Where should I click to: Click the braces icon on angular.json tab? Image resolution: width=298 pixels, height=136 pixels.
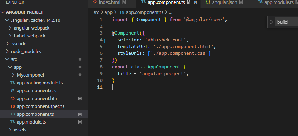pyautogui.click(x=208, y=2)
